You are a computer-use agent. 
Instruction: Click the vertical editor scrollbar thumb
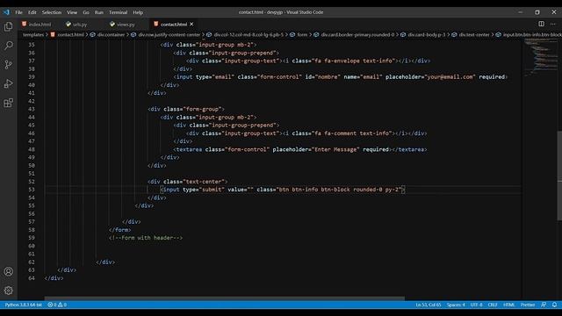(x=559, y=176)
